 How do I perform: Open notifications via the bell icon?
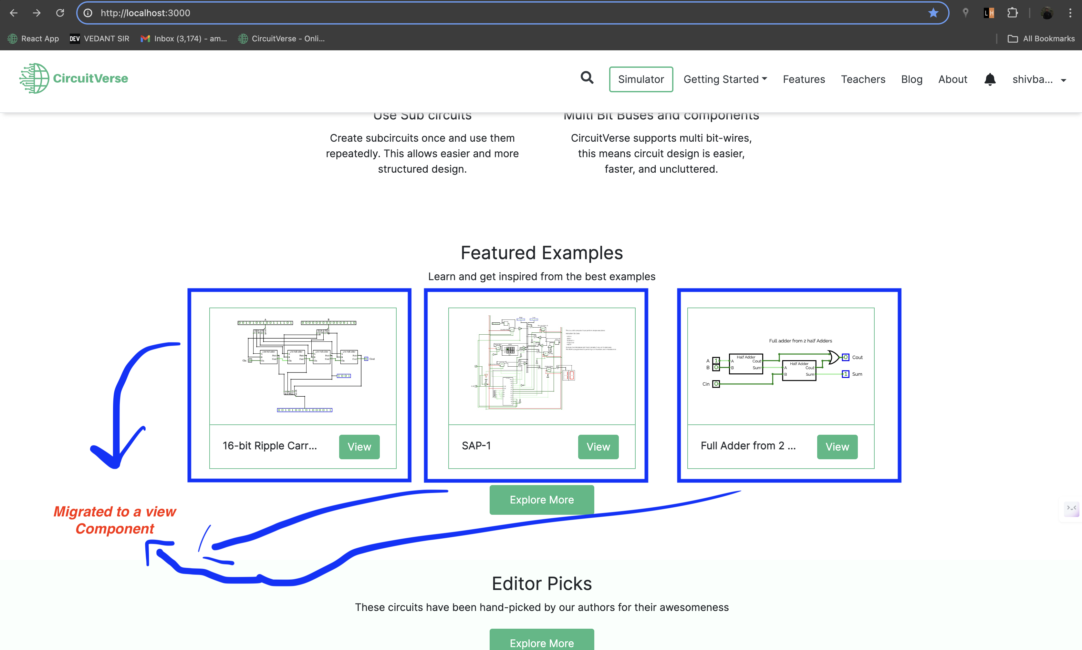click(x=990, y=79)
